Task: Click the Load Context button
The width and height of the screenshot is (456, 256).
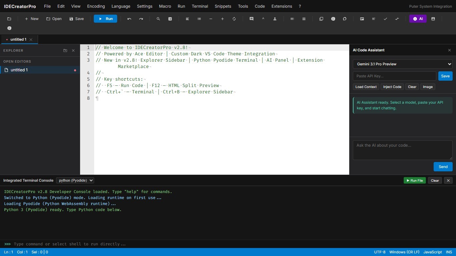Action: pos(366,87)
